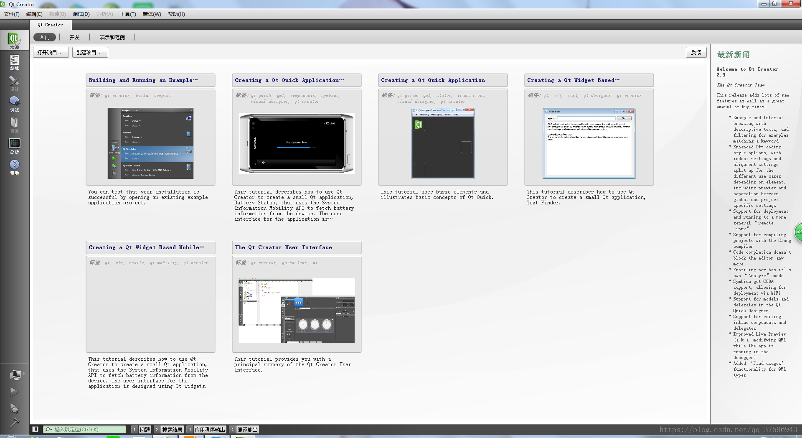This screenshot has height=438, width=802.
Task: Open The Qt Creator User Interface tutorial
Action: tap(297, 247)
